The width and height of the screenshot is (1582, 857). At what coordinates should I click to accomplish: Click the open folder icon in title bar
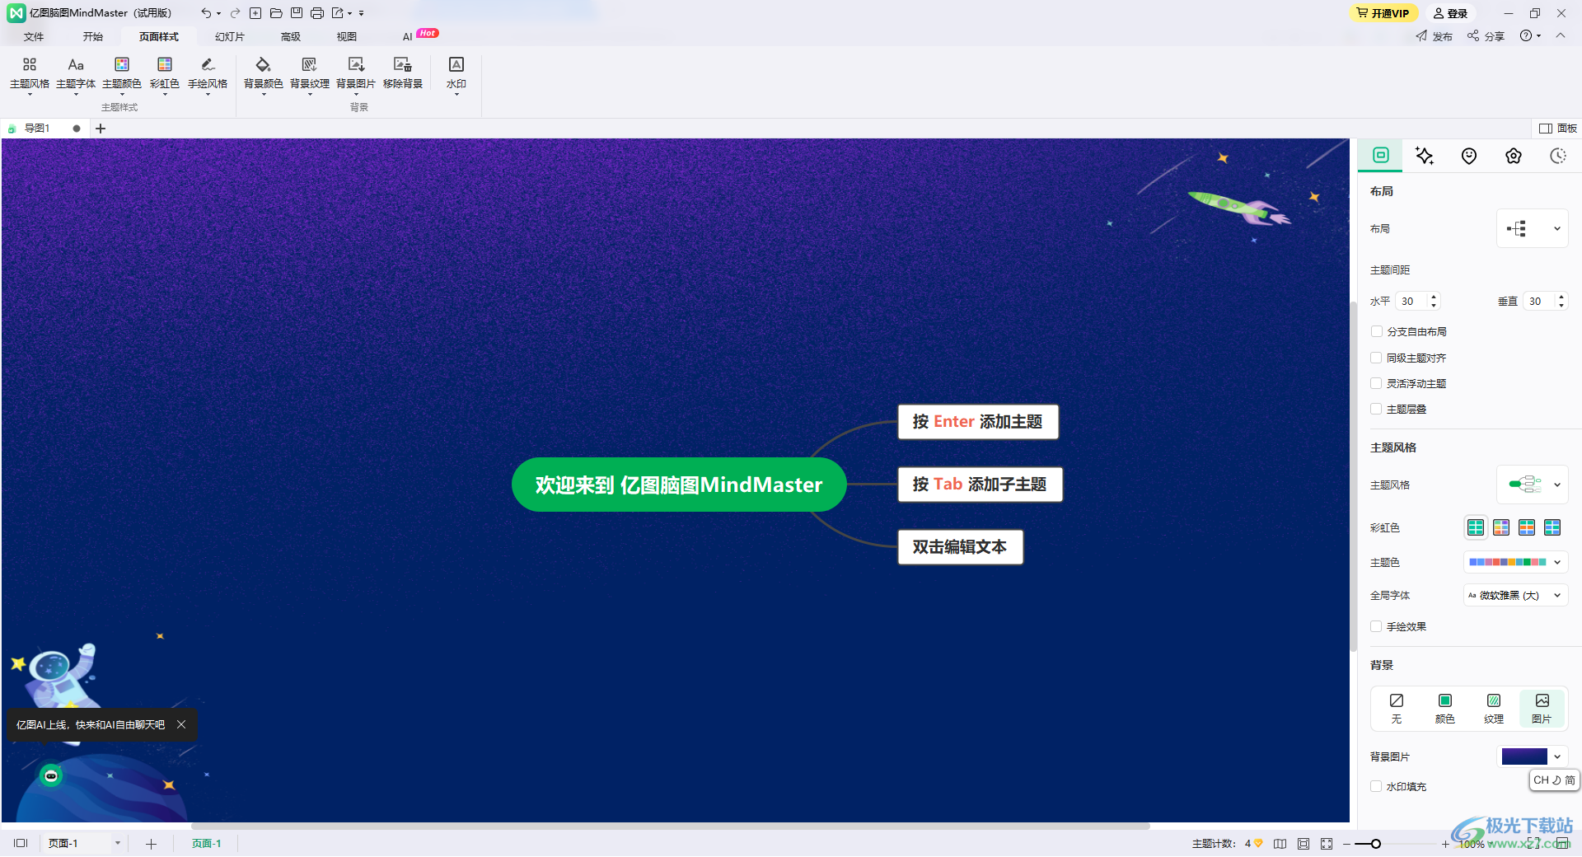276,13
